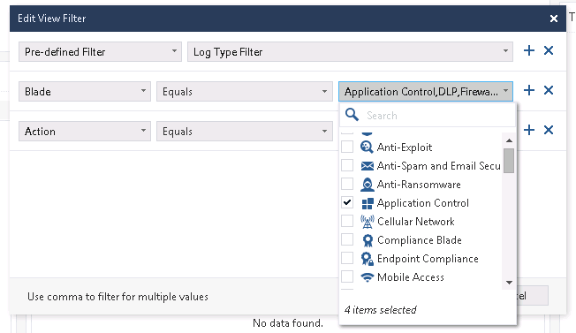
Task: Remove the Action filter row
Action: pyautogui.click(x=549, y=130)
